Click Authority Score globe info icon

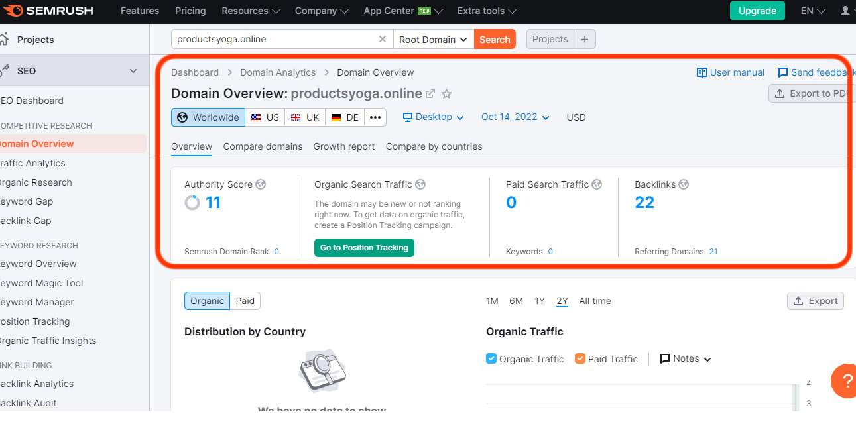point(261,184)
